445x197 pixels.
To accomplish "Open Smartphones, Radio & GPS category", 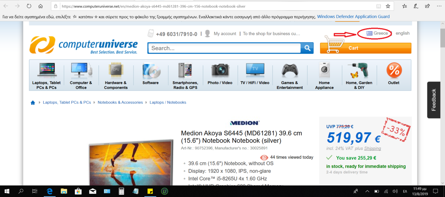I will click(185, 76).
